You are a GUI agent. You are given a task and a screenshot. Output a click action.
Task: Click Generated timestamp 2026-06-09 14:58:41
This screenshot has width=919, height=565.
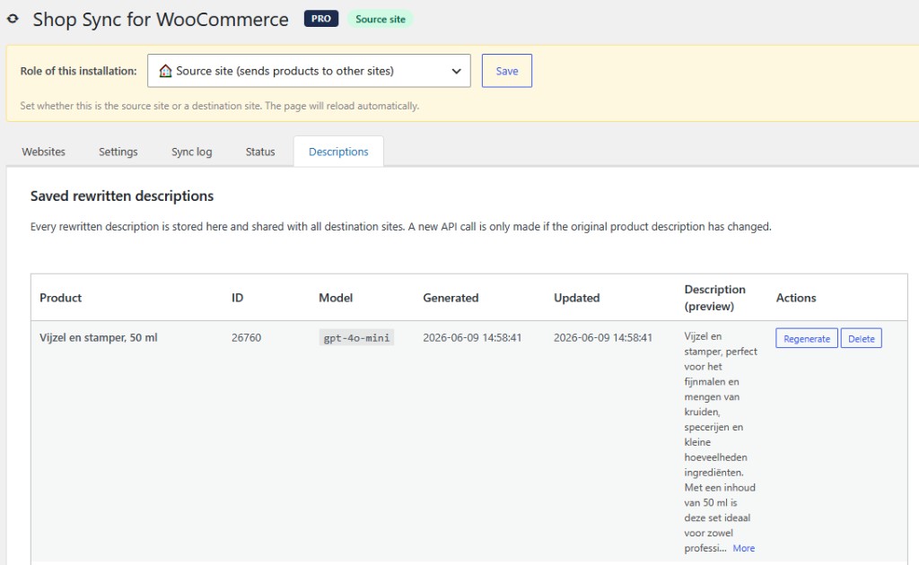(x=472, y=337)
